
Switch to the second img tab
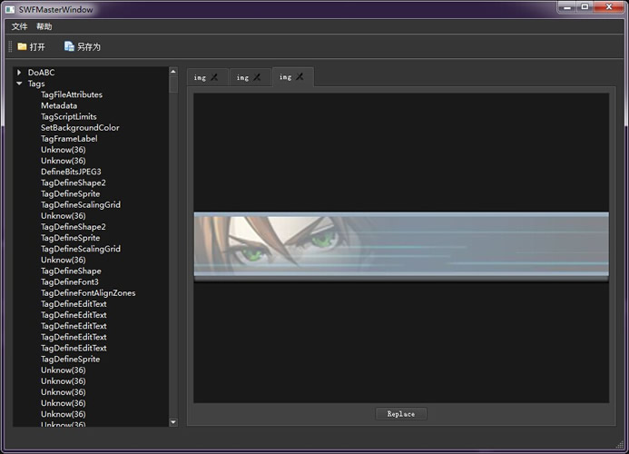pos(242,78)
